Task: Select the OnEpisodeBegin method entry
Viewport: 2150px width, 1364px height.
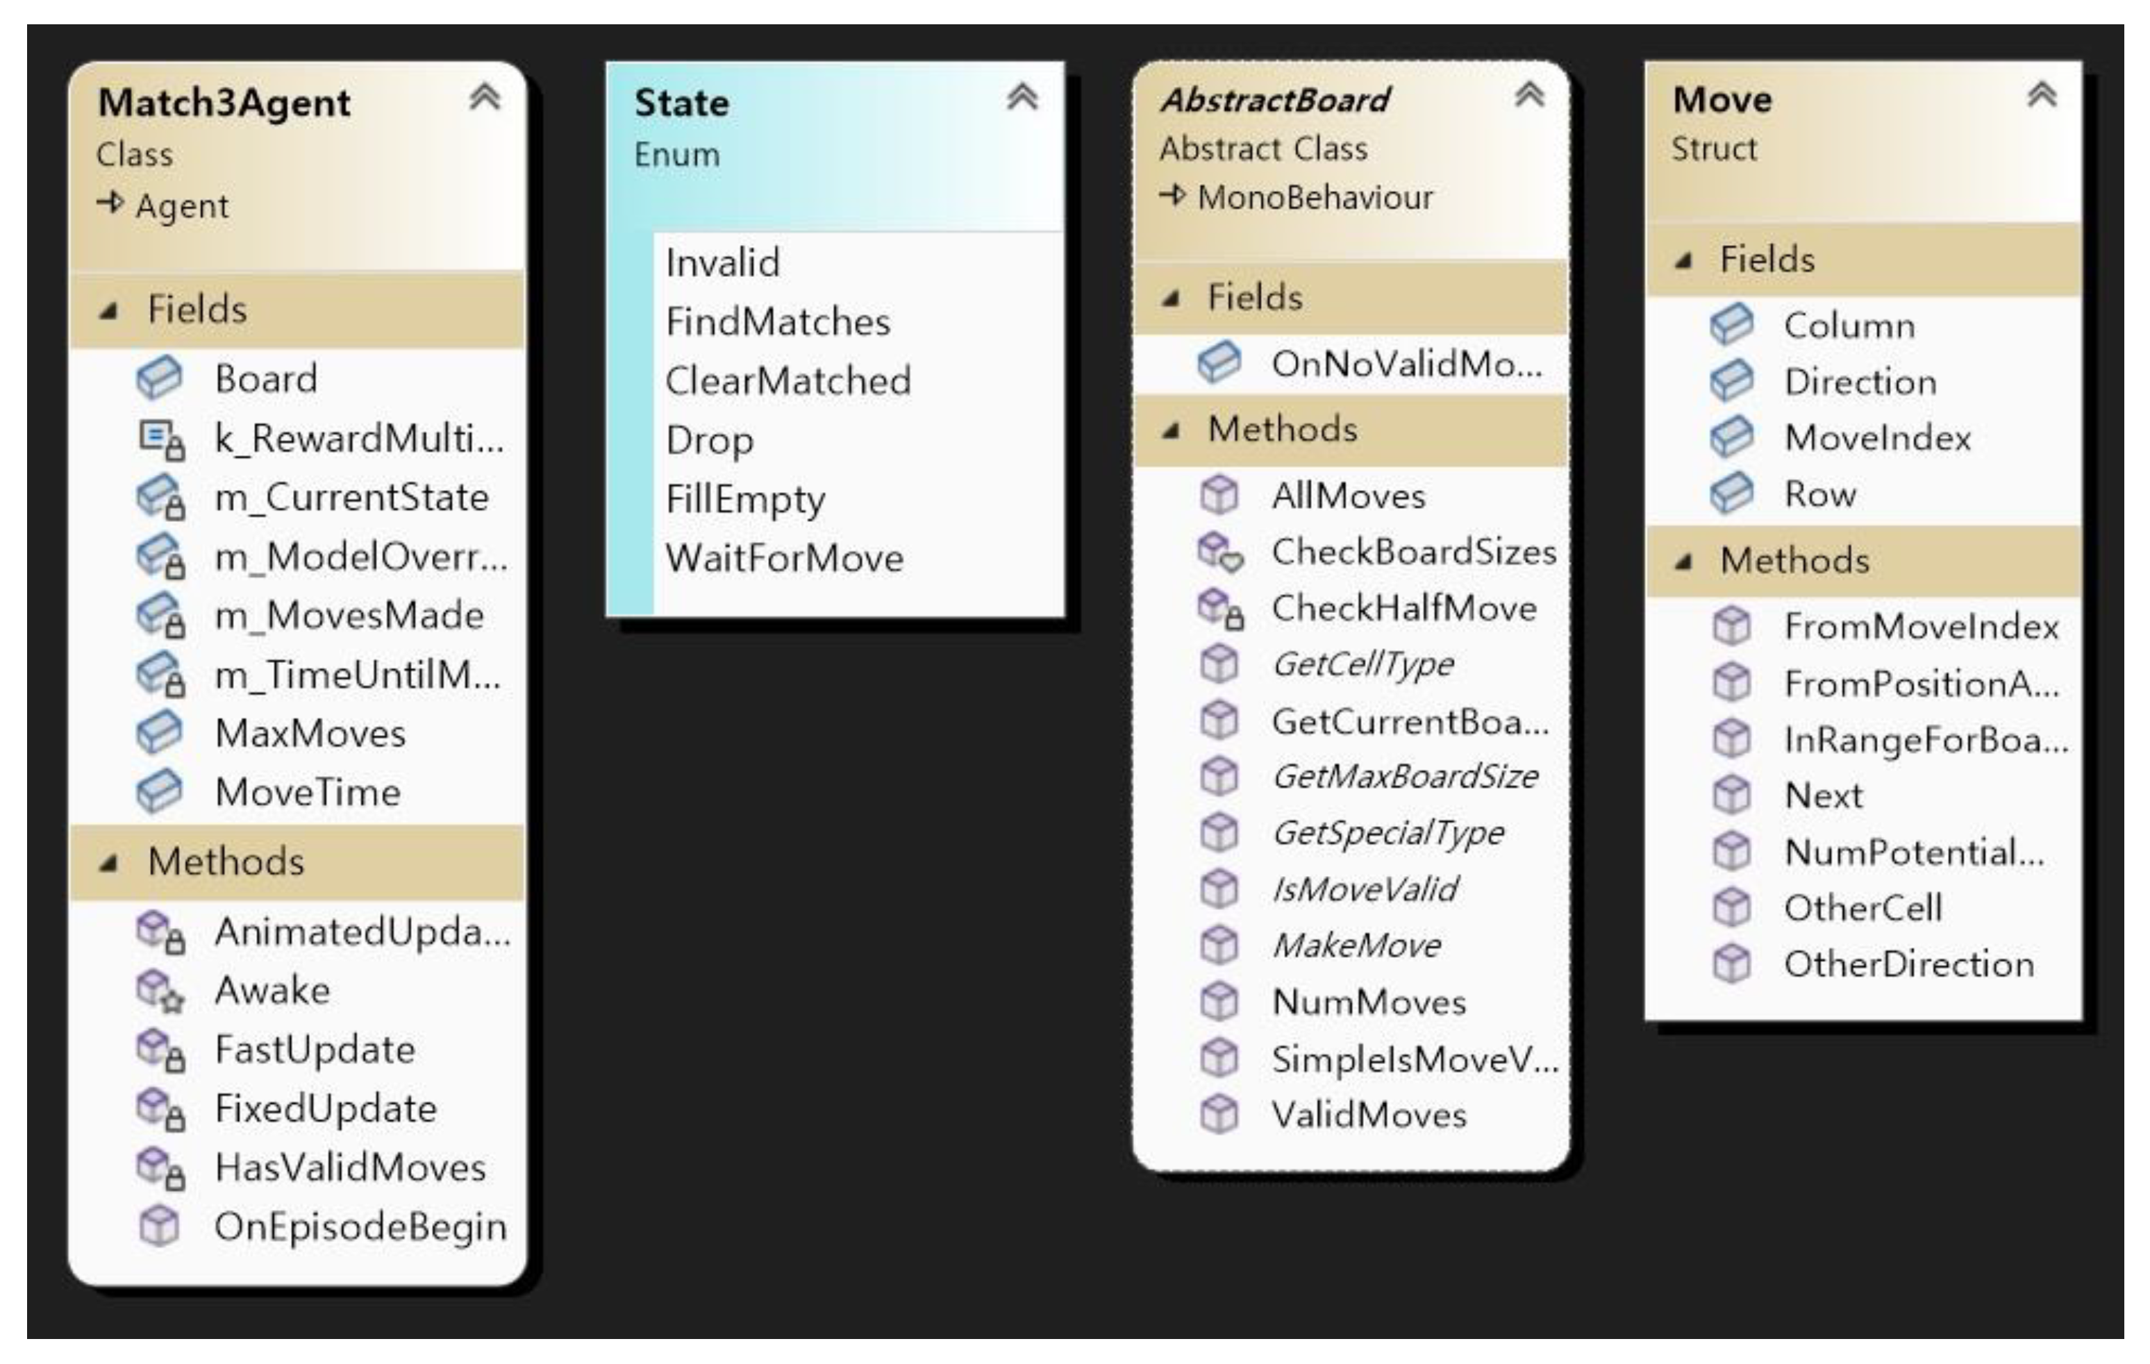Action: (360, 1227)
